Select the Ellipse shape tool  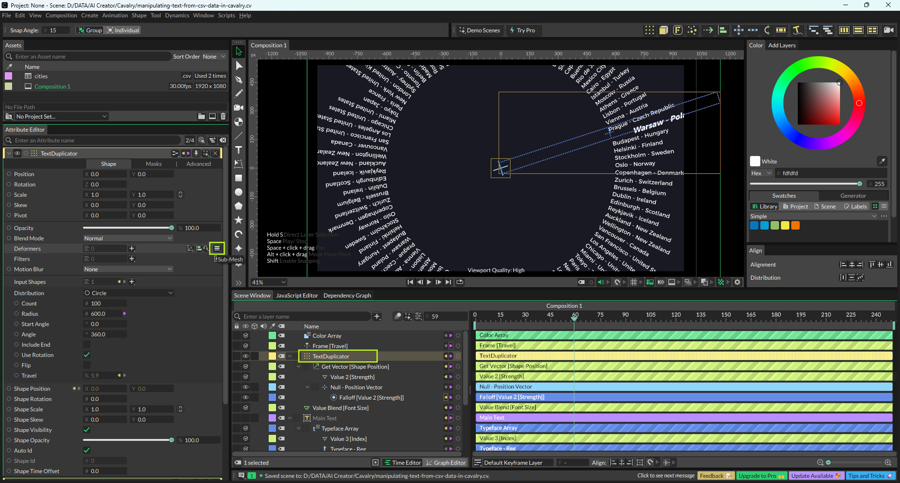[239, 192]
